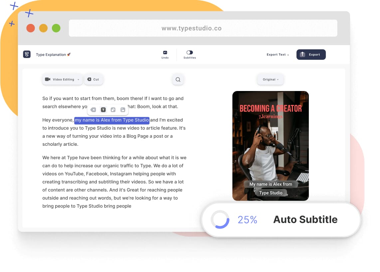Viewport: 380px width, 272px height.
Task: Select the text T icon in floating toolbar
Action: click(103, 110)
